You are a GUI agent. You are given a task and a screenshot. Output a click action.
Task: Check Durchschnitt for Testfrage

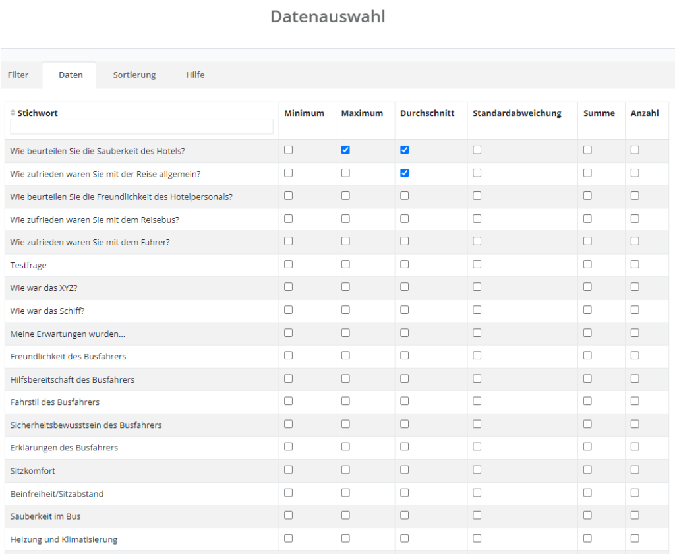tap(405, 264)
